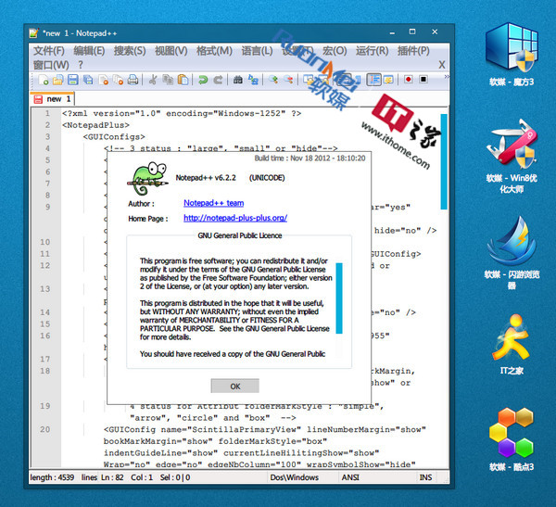Open the IT之家 desktop icon
Screen dimensions: 556x507
[512, 345]
